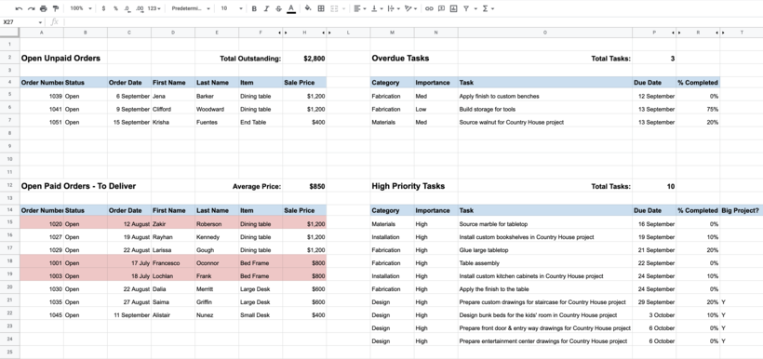This screenshot has width=763, height=359.
Task: Click the Redo arrow icon
Action: coord(31,8)
